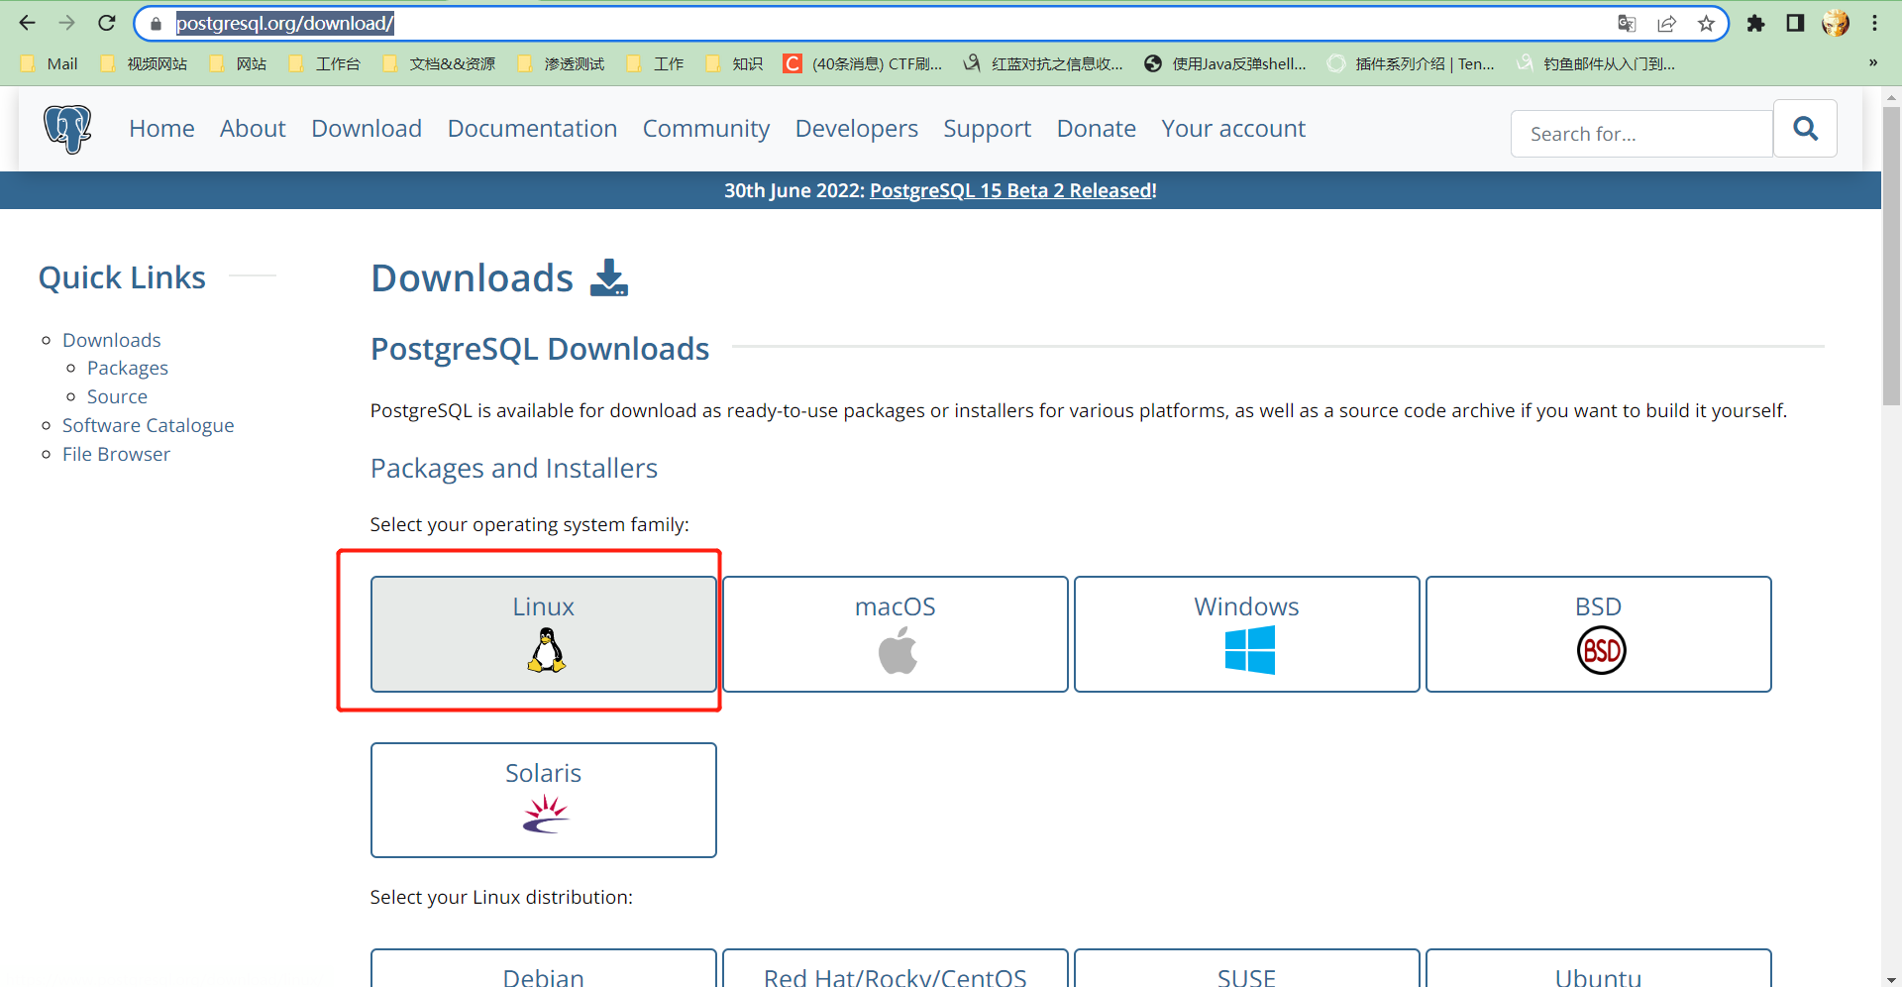Click the share page icon in the address bar

tap(1667, 24)
